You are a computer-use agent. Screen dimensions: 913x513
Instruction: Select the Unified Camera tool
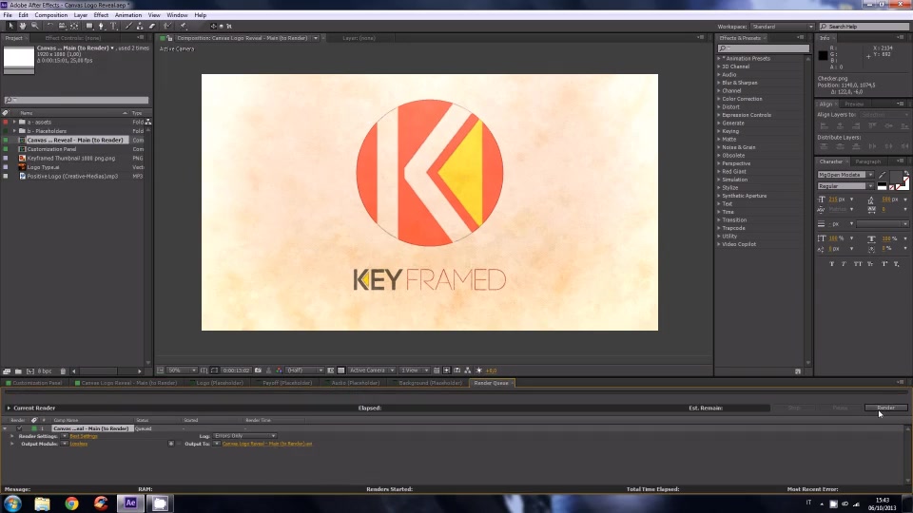pyautogui.click(x=62, y=27)
